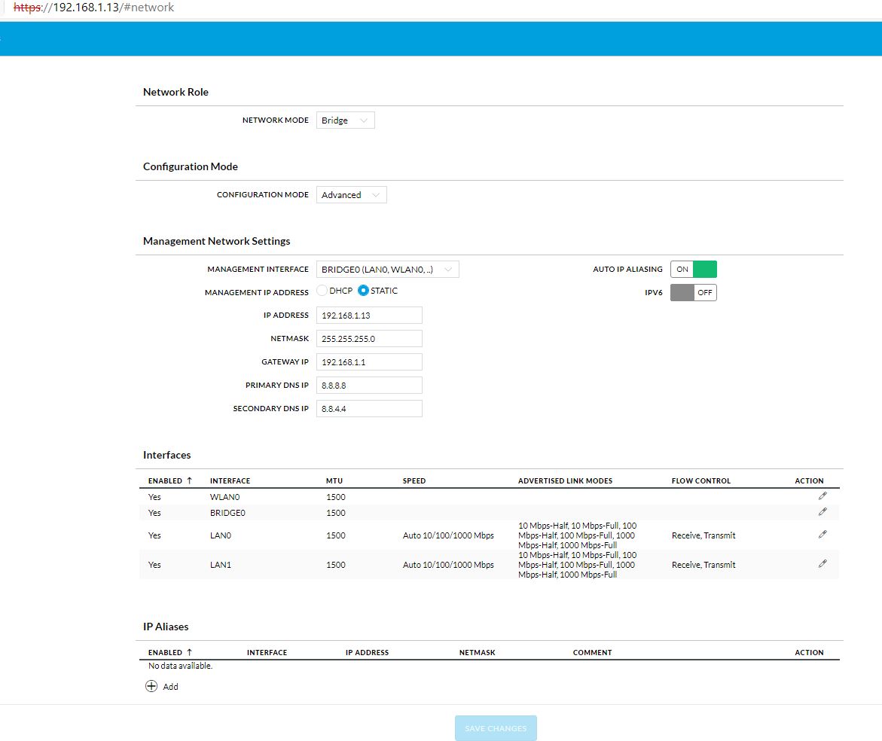
Task: Click the 'No data available.' text
Action: coord(180,666)
